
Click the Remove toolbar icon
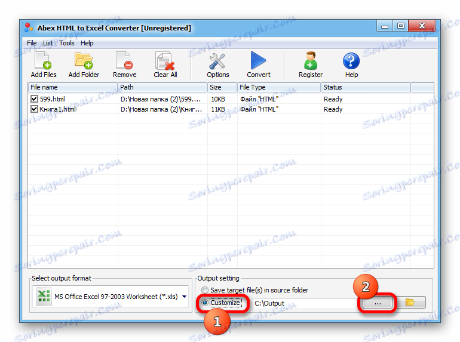[124, 61]
